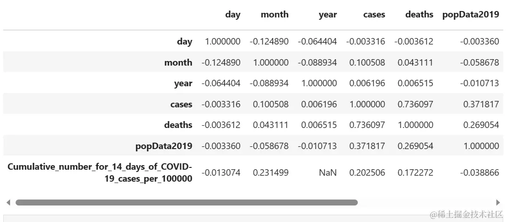
Task: Click the 0.231499 cell in month column
Action: pyautogui.click(x=271, y=172)
